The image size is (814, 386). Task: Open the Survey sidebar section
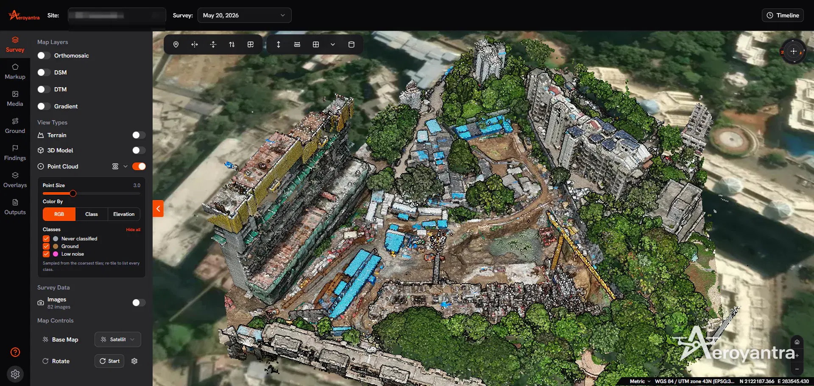[15, 44]
